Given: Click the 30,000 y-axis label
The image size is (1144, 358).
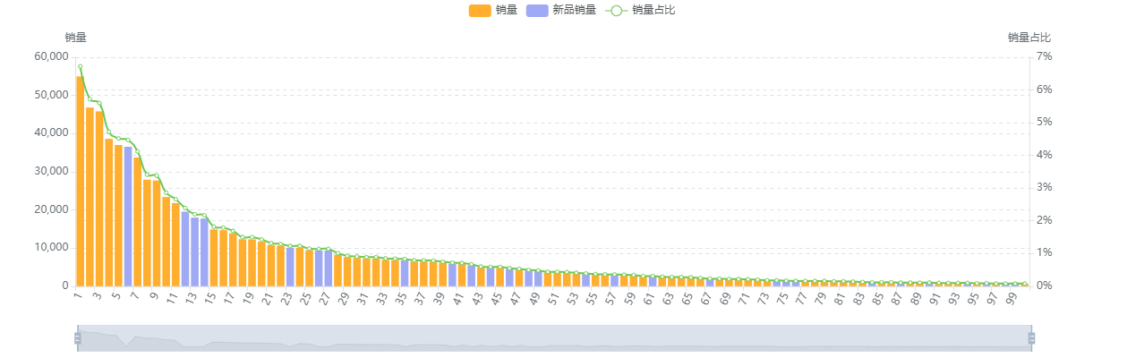Looking at the screenshot, I should (x=52, y=171).
